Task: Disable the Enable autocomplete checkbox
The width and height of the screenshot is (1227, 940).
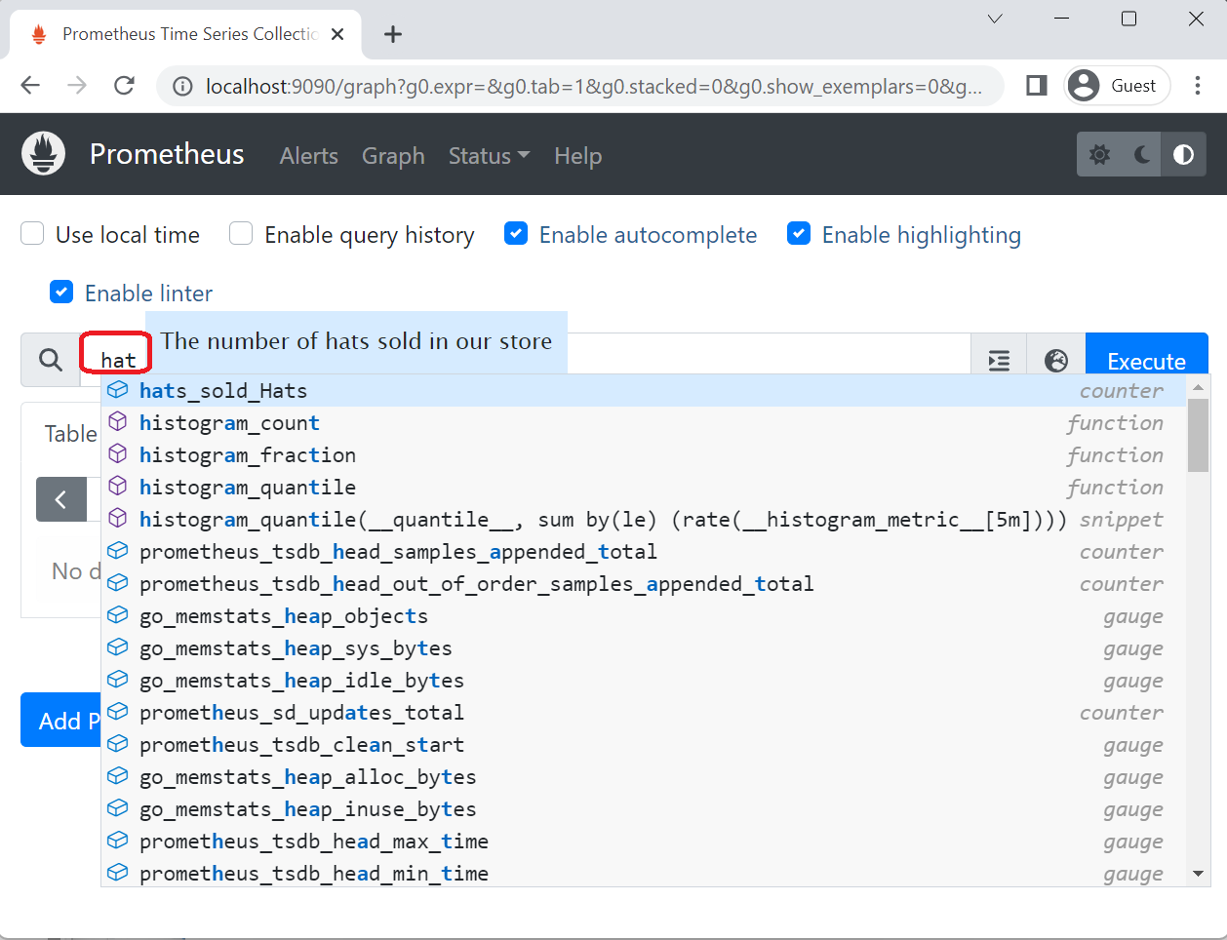Action: pyautogui.click(x=516, y=234)
